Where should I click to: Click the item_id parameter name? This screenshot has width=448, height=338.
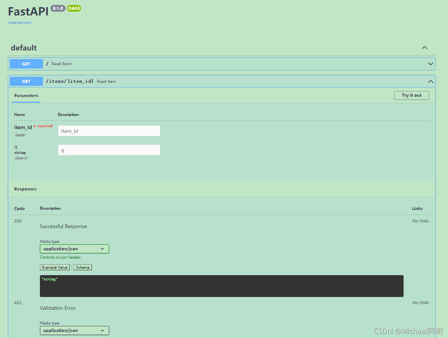click(x=23, y=128)
